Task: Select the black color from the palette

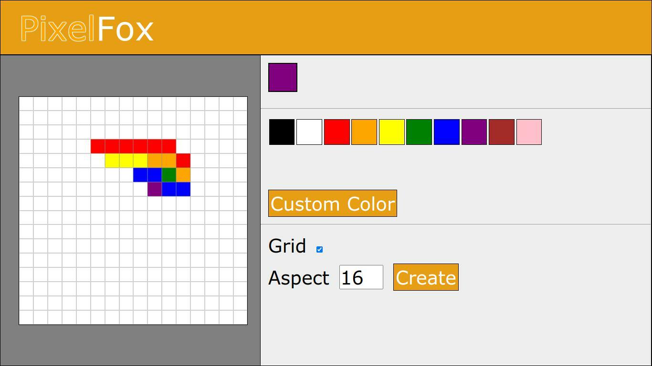Action: 282,132
